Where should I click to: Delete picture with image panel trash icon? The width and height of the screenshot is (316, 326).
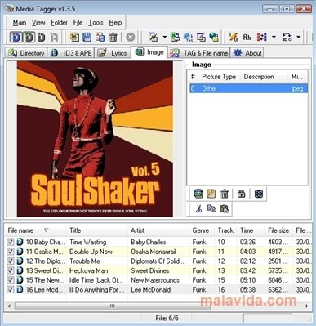tap(225, 194)
